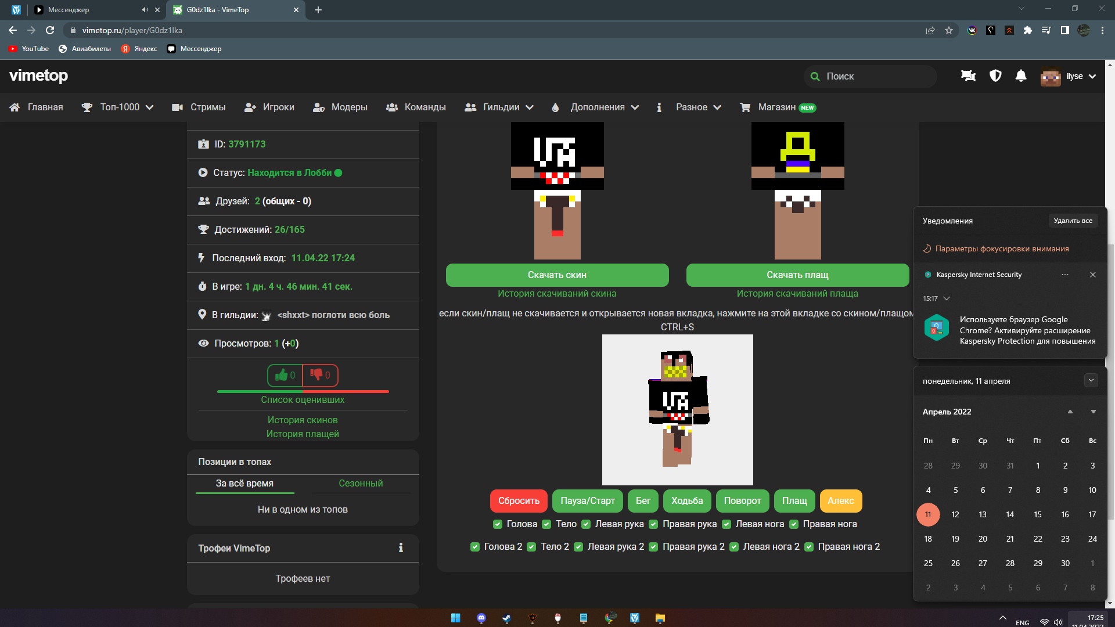Toggle the Левая рука checkbox

tap(586, 524)
